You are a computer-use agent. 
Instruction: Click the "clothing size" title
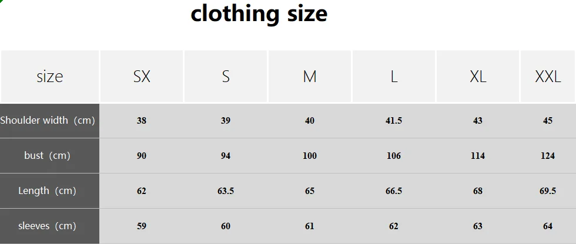click(x=259, y=13)
